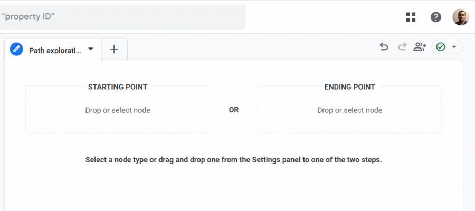Viewport: 475px width, 211px height.
Task: Select a node under ENDING POINT
Action: [349, 110]
